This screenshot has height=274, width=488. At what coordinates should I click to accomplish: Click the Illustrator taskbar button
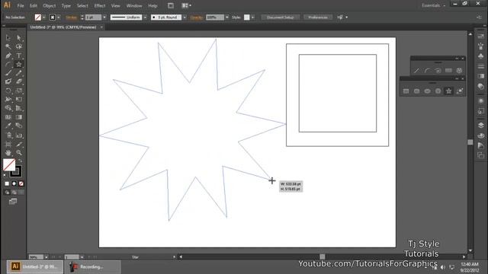tap(35, 267)
